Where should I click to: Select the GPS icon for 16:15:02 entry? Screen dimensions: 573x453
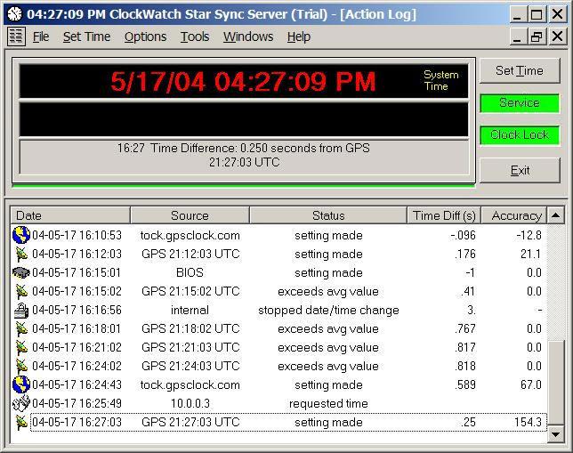(21, 291)
